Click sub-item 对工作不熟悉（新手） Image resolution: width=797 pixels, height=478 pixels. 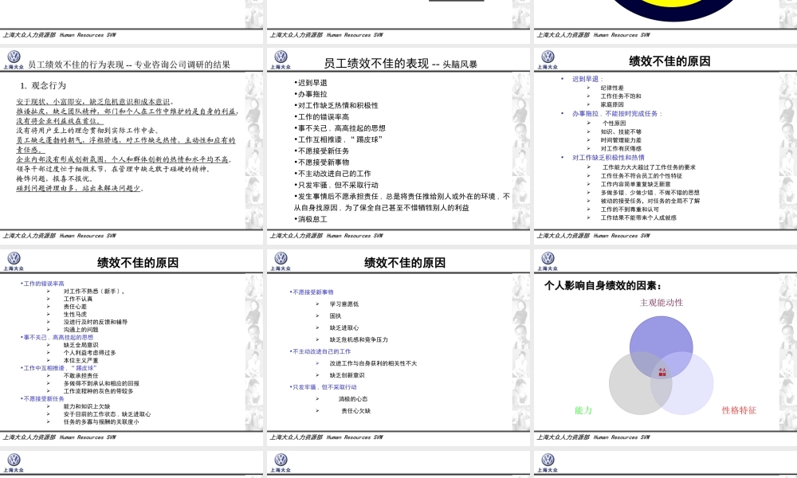tap(95, 291)
